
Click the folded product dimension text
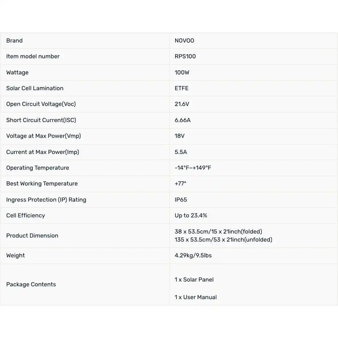click(218, 232)
